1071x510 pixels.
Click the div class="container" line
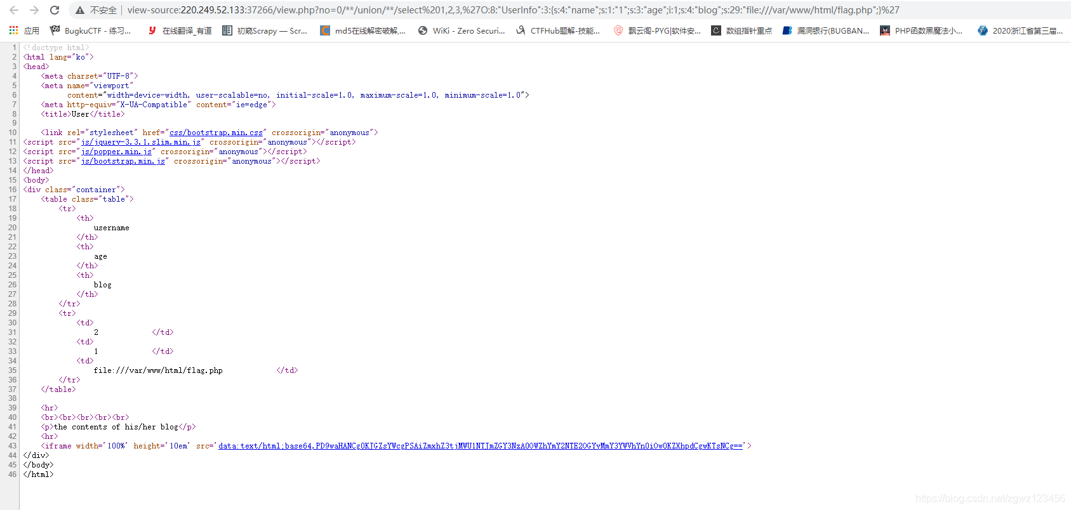(x=74, y=190)
